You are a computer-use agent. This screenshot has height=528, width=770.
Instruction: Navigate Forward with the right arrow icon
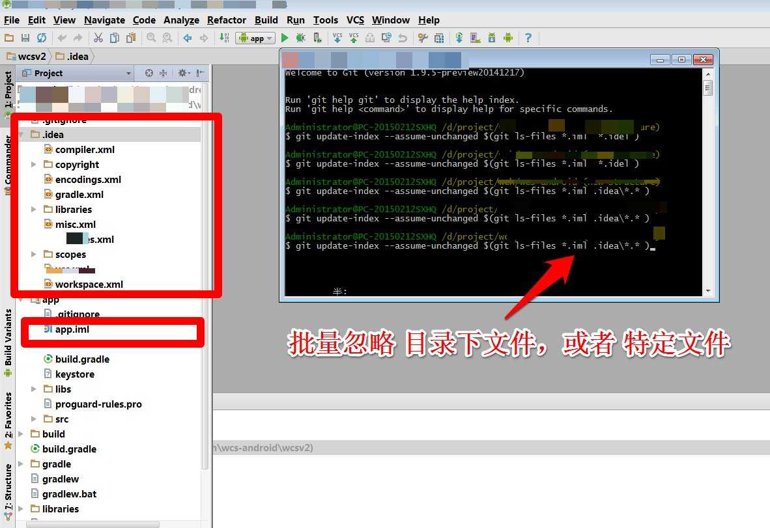tap(204, 38)
